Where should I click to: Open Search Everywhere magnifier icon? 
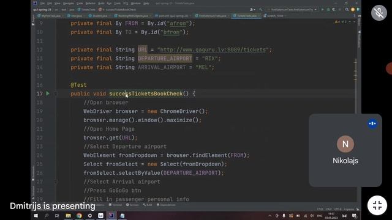click(x=347, y=10)
